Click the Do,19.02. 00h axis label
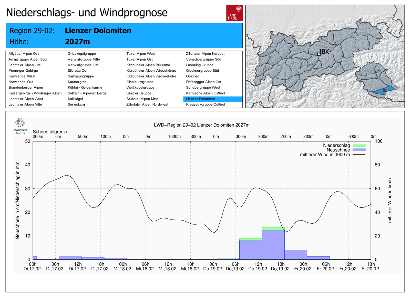This screenshot has height=296, width=410. (x=213, y=266)
